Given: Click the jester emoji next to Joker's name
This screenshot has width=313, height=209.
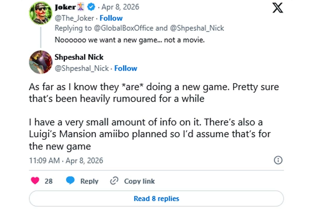Looking at the screenshot, I should 80,7.
